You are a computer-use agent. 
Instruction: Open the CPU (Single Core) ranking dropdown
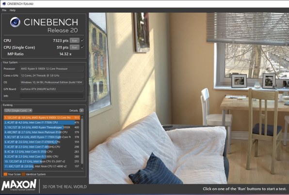[x=18, y=110]
